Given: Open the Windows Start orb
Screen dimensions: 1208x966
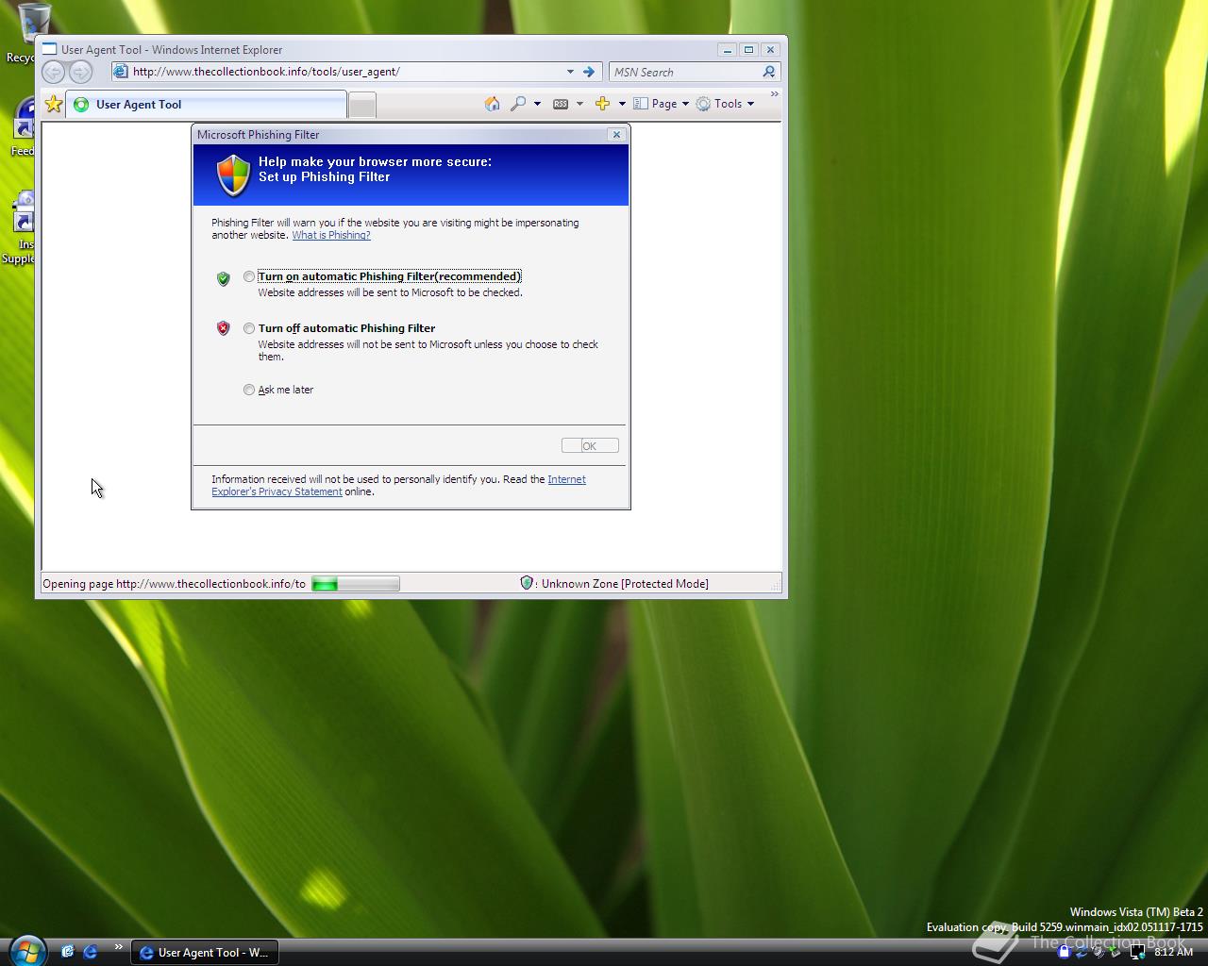Looking at the screenshot, I should coord(26,949).
